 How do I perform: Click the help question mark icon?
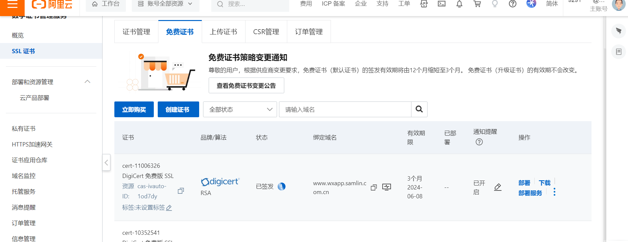512,4
